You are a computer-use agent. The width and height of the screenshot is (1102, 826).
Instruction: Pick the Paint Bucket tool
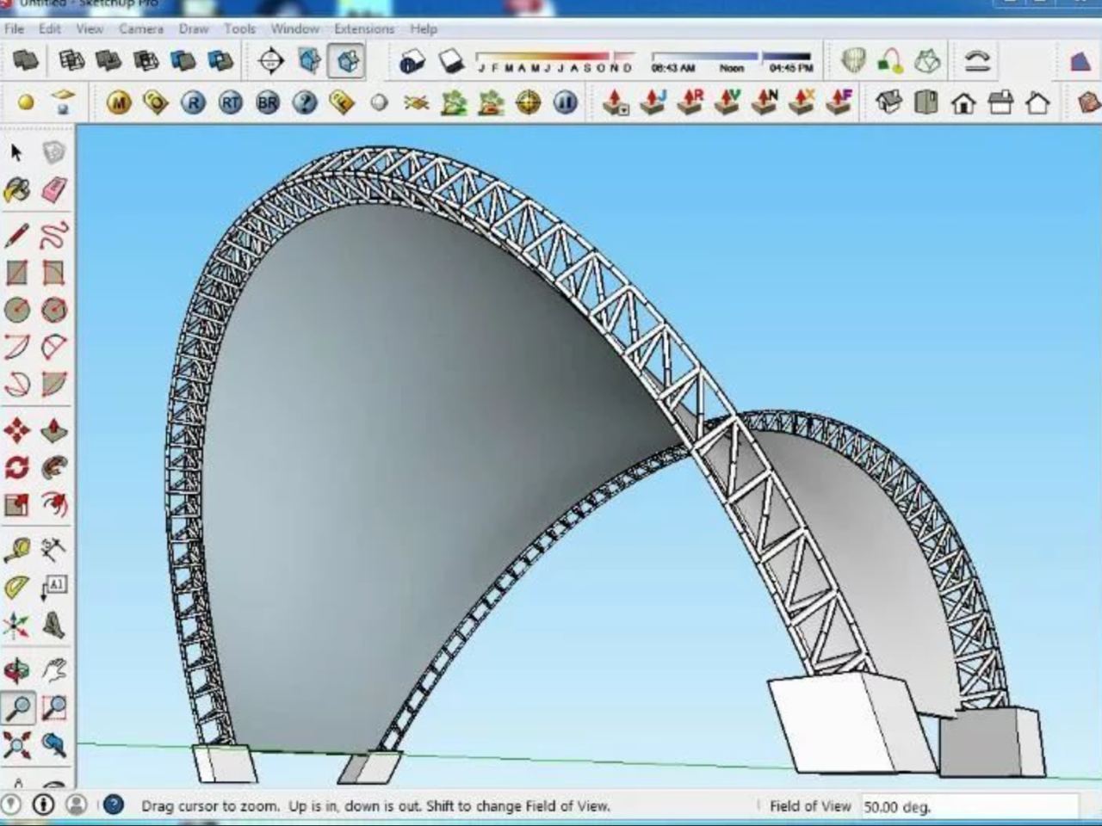click(16, 190)
